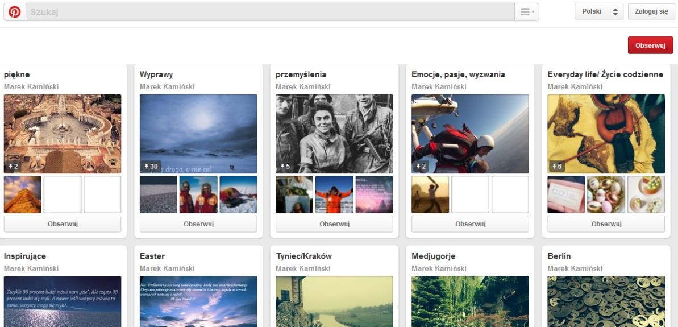
Task: Follow the Everyday life board with Obserwuj
Action: pos(606,224)
